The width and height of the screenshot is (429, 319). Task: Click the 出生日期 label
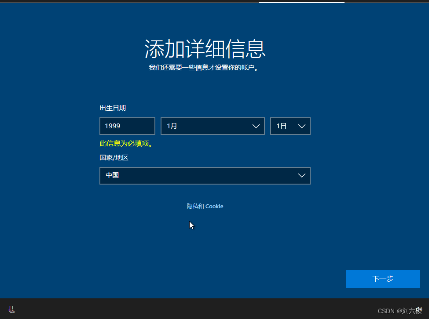coord(113,108)
